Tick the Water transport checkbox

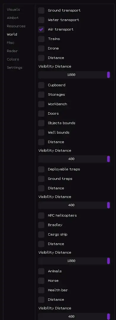point(41,20)
